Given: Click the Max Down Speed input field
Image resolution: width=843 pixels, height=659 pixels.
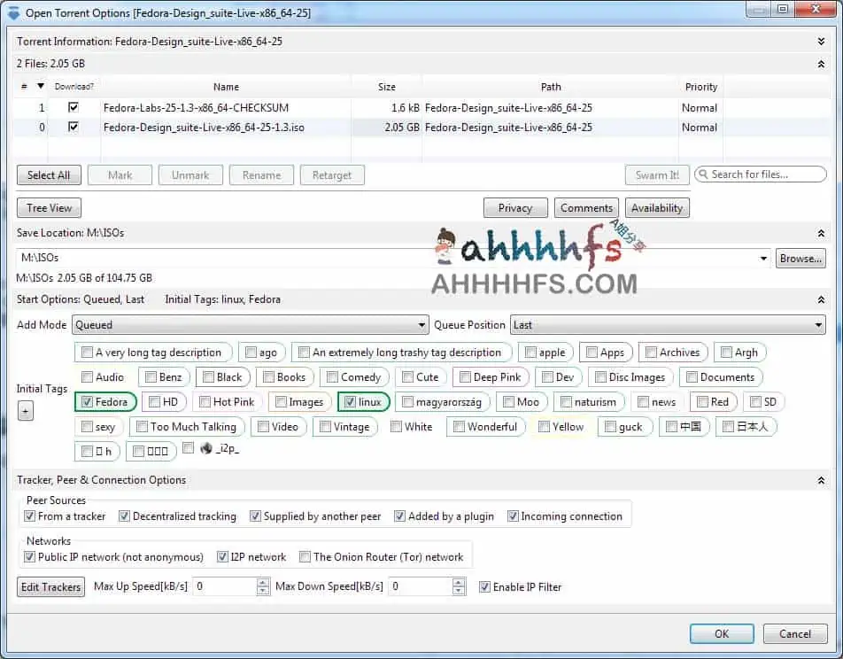Looking at the screenshot, I should [x=420, y=586].
